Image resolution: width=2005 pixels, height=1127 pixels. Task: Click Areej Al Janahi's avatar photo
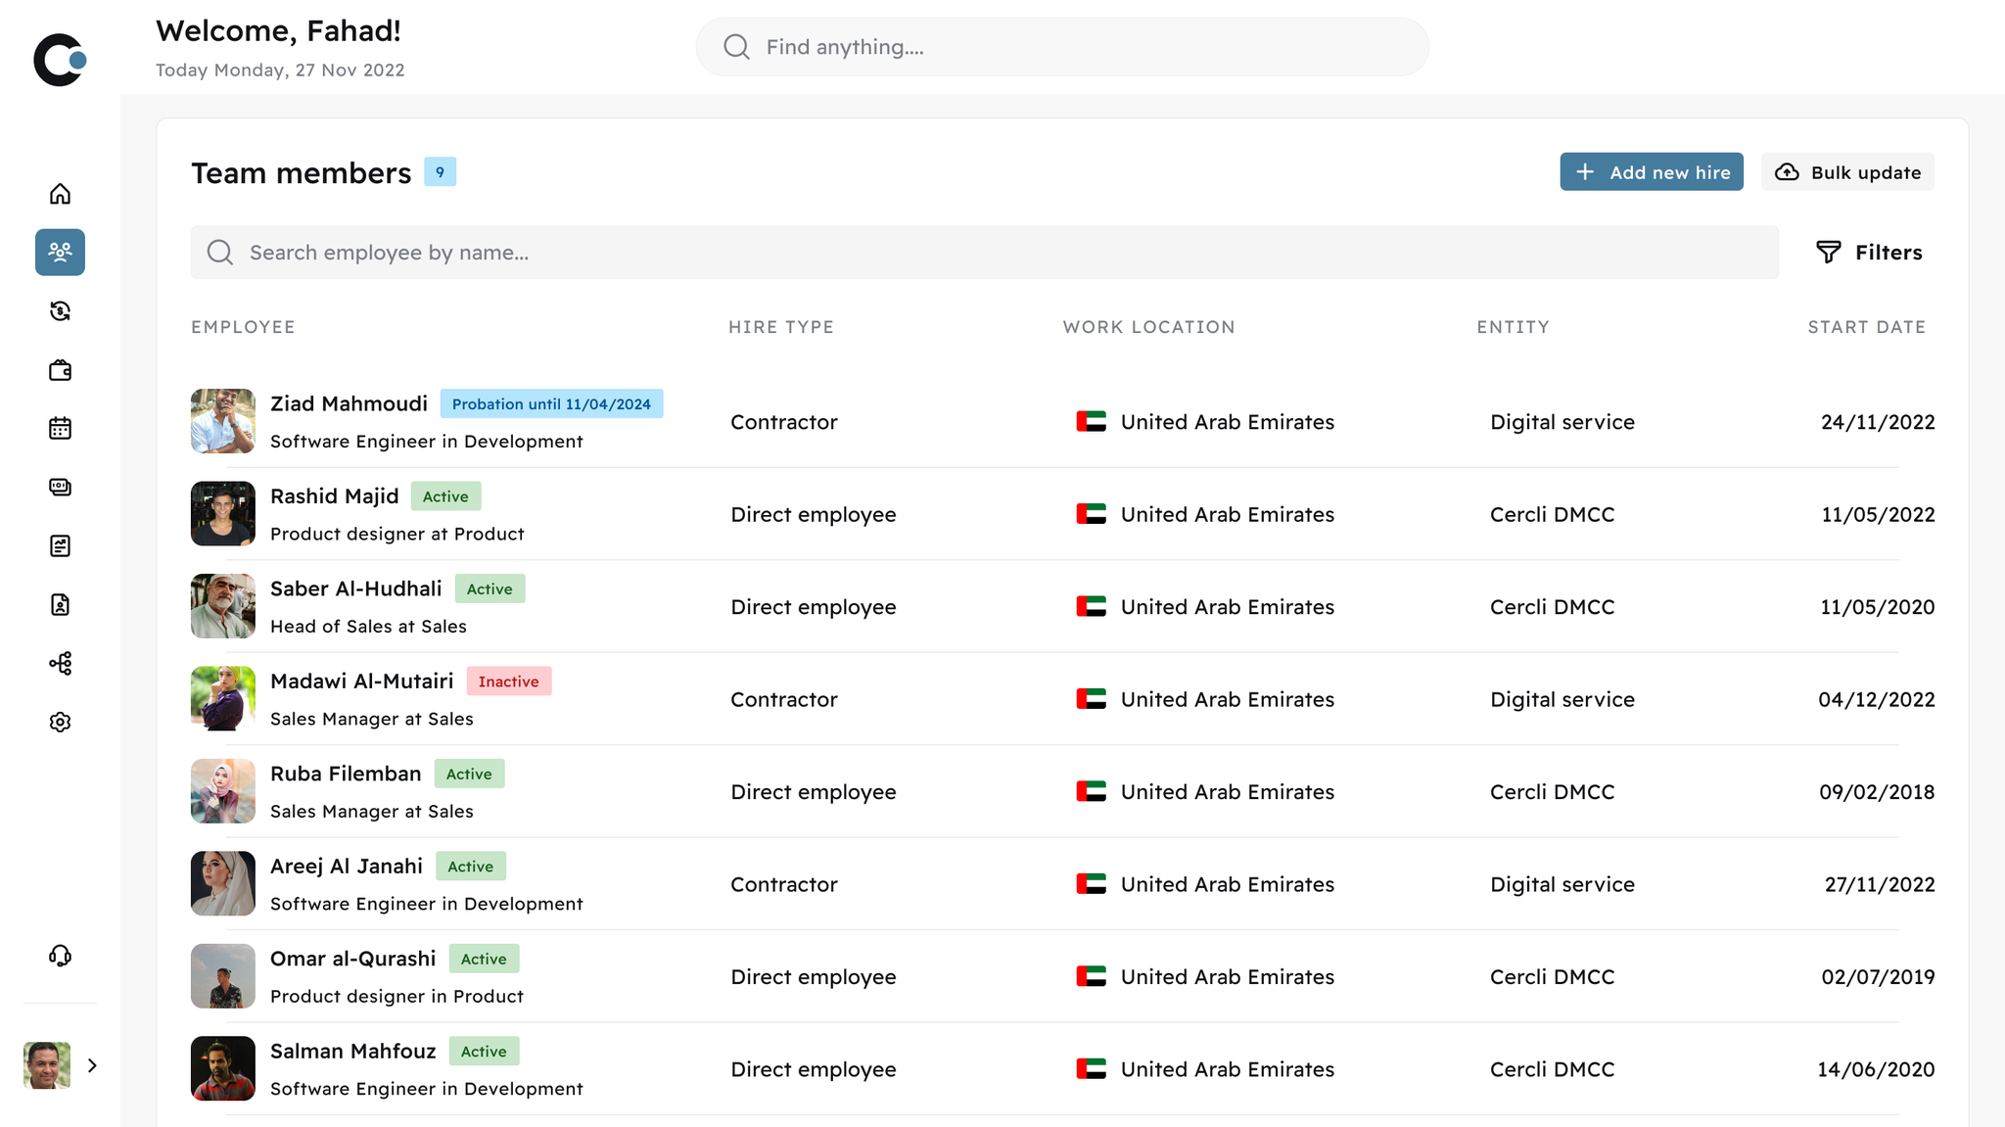(x=223, y=883)
